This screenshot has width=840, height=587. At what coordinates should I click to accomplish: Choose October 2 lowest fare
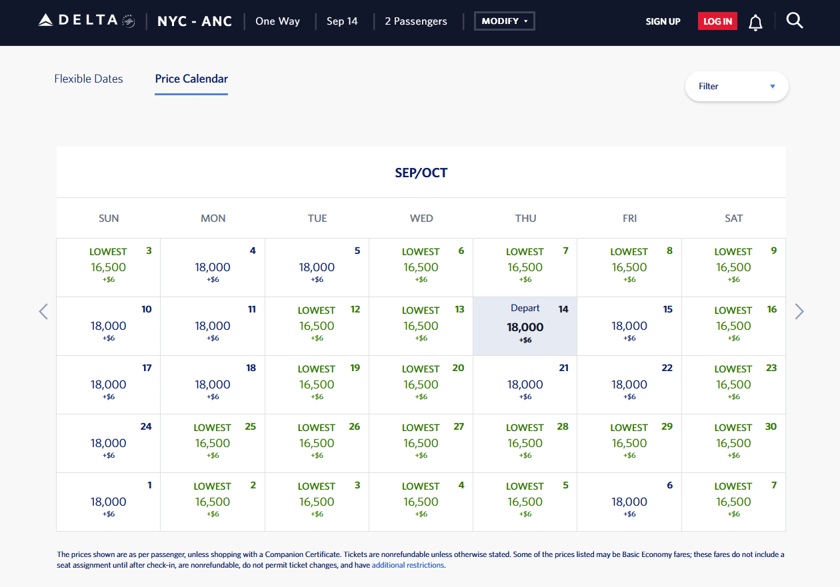213,502
